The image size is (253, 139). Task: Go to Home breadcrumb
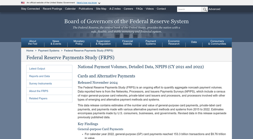(30, 51)
